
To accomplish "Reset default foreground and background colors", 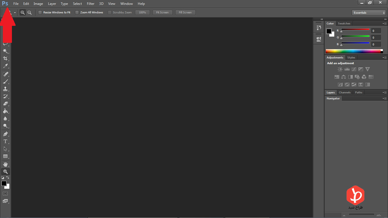I will pyautogui.click(x=3, y=178).
